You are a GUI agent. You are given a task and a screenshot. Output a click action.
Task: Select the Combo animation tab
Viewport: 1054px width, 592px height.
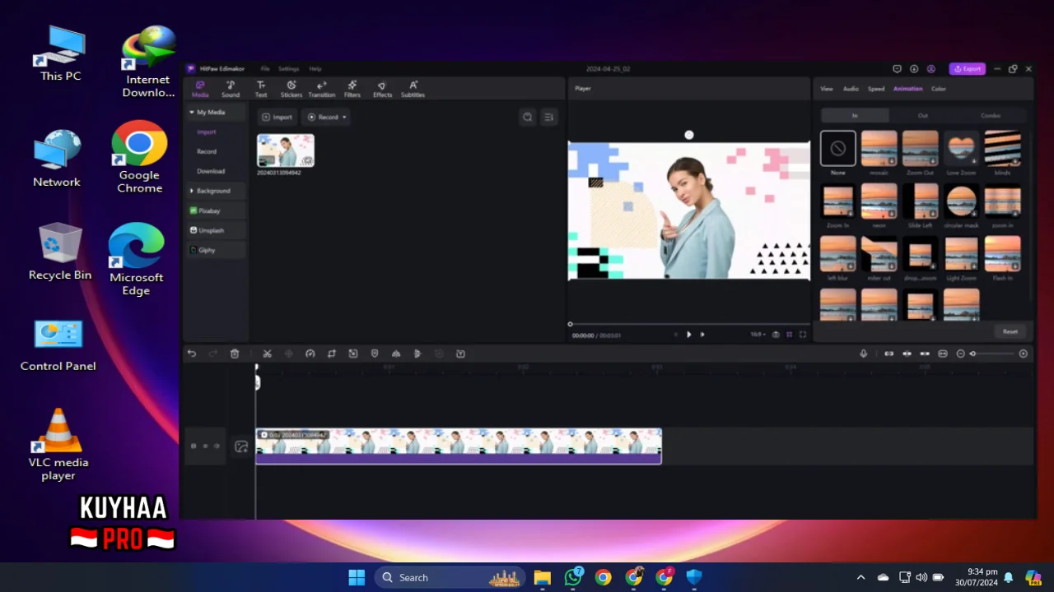point(991,115)
